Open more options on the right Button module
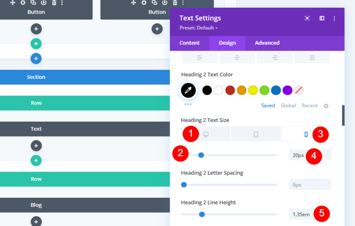 coord(183,3)
